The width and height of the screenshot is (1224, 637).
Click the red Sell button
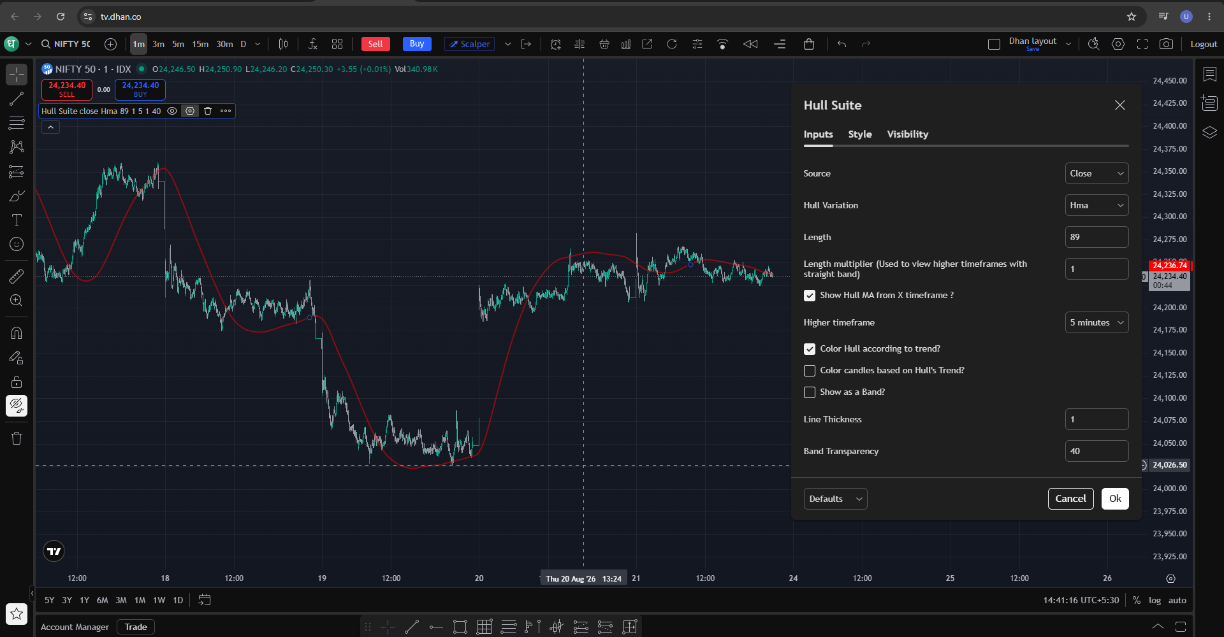click(375, 44)
